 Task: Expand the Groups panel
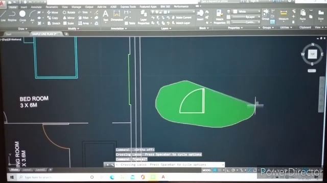pos(268,27)
